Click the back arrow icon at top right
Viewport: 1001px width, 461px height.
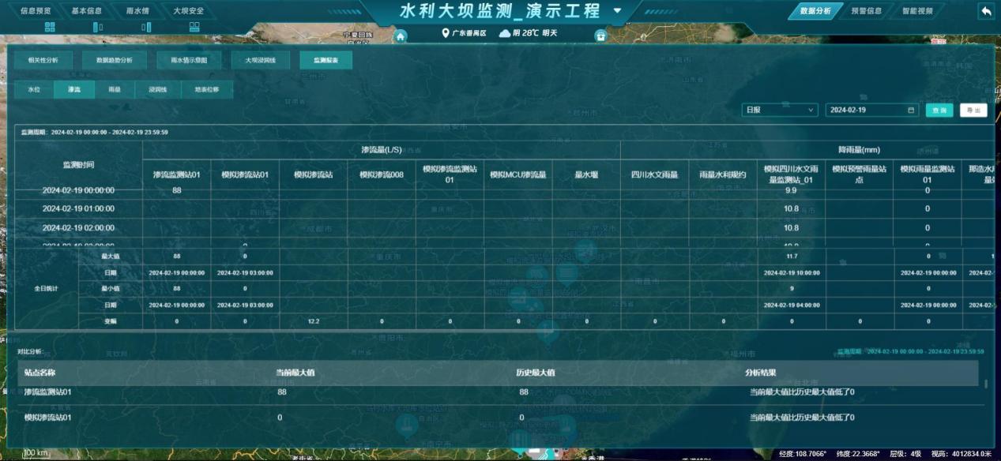(986, 11)
